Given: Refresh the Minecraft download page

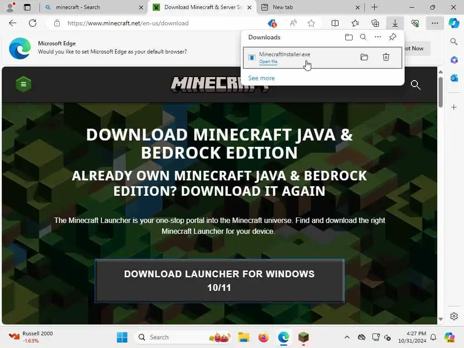Looking at the screenshot, I should 33,23.
